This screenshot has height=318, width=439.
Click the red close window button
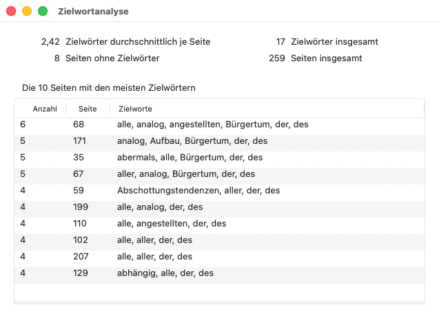pyautogui.click(x=11, y=11)
